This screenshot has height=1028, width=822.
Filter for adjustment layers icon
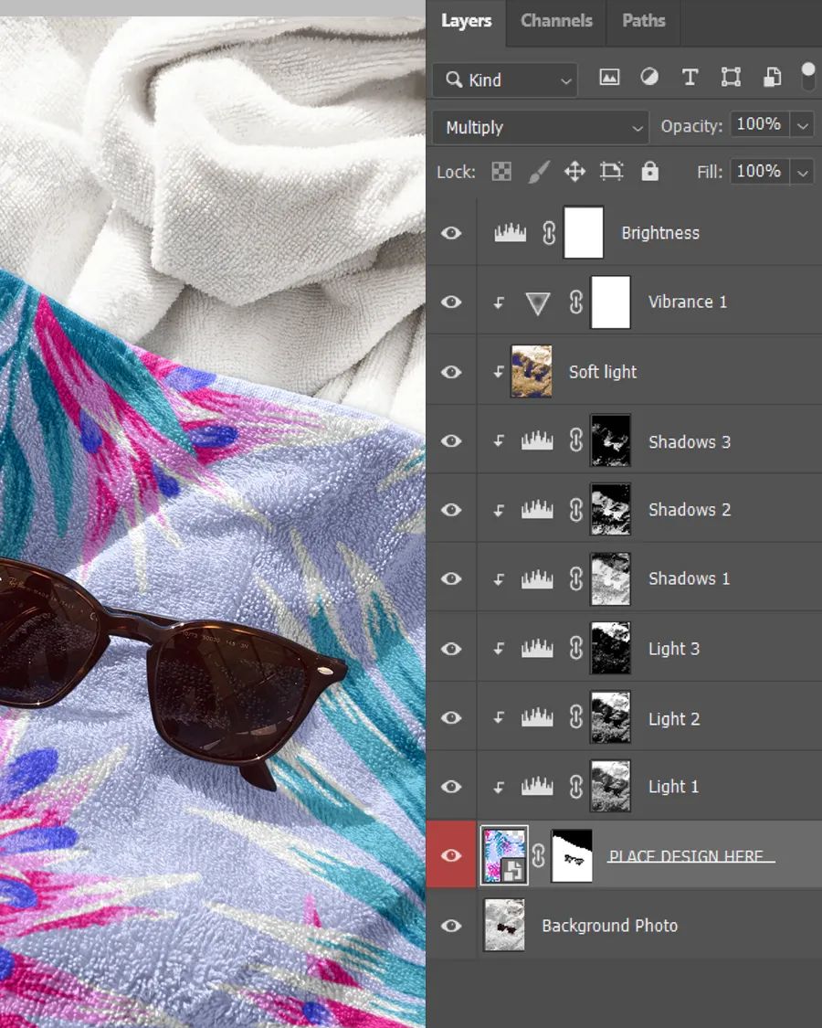coord(649,78)
